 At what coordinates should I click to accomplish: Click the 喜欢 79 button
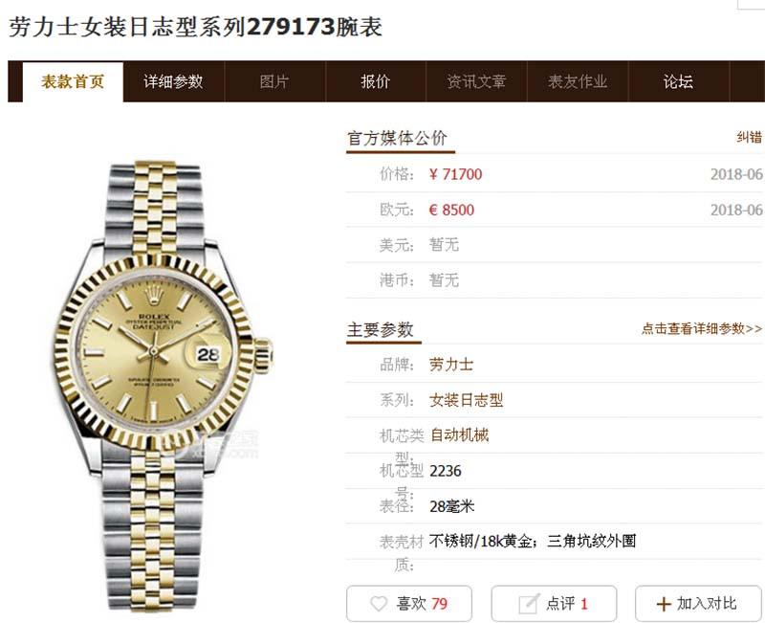(409, 604)
